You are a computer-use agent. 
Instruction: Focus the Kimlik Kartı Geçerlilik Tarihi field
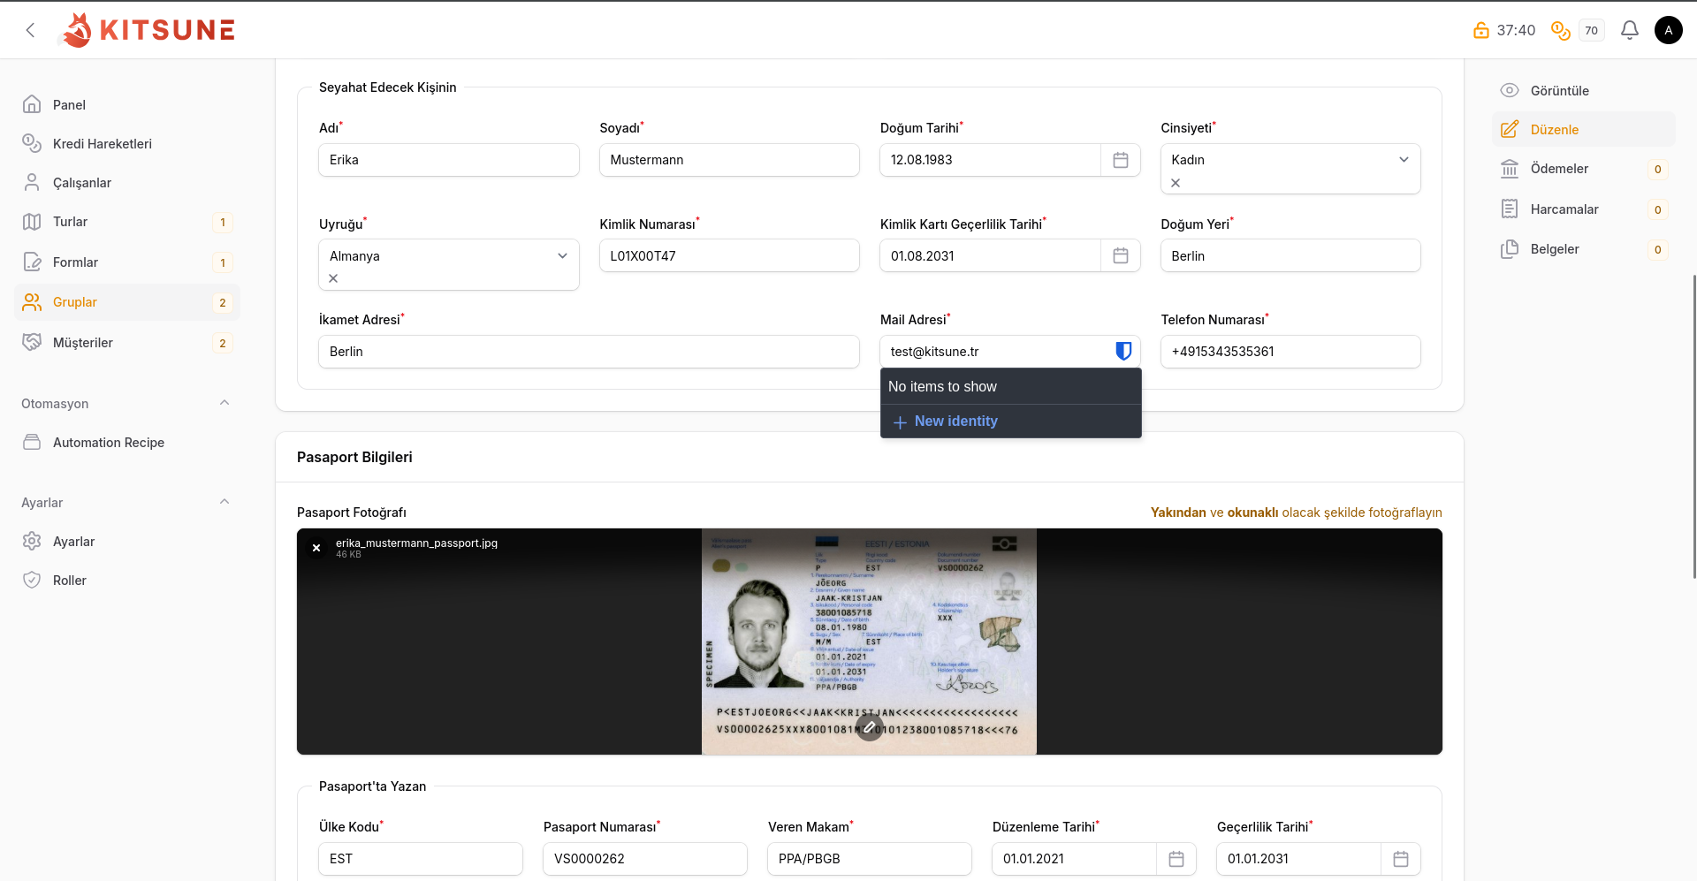coord(991,255)
